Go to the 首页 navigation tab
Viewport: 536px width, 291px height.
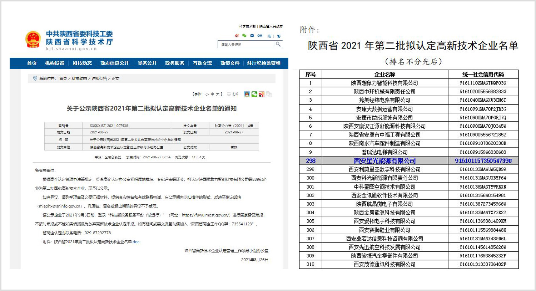(x=32, y=63)
